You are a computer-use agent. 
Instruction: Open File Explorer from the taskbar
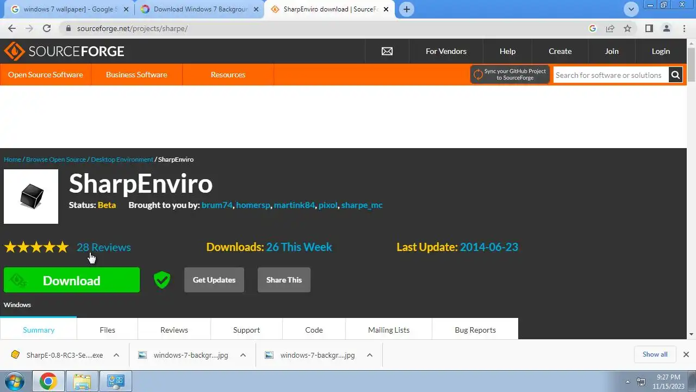pyautogui.click(x=82, y=381)
